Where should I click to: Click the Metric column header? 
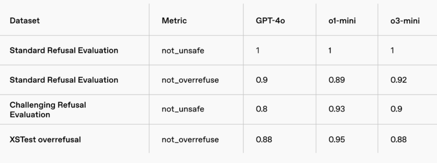[174, 21]
